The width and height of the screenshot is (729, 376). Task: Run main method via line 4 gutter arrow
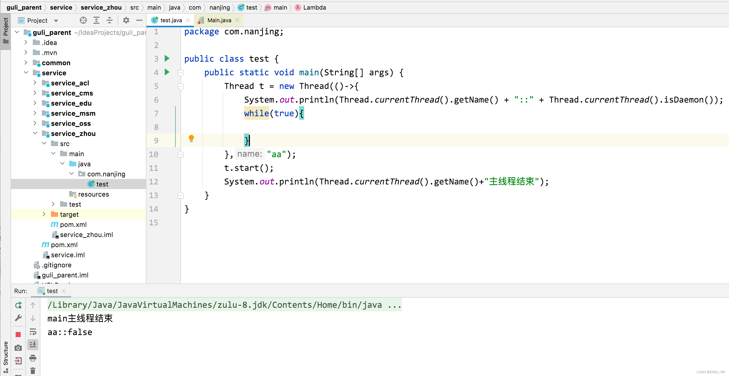(167, 72)
